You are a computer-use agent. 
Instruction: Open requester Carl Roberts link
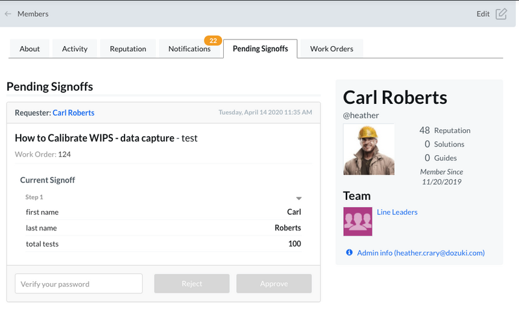[x=73, y=113]
